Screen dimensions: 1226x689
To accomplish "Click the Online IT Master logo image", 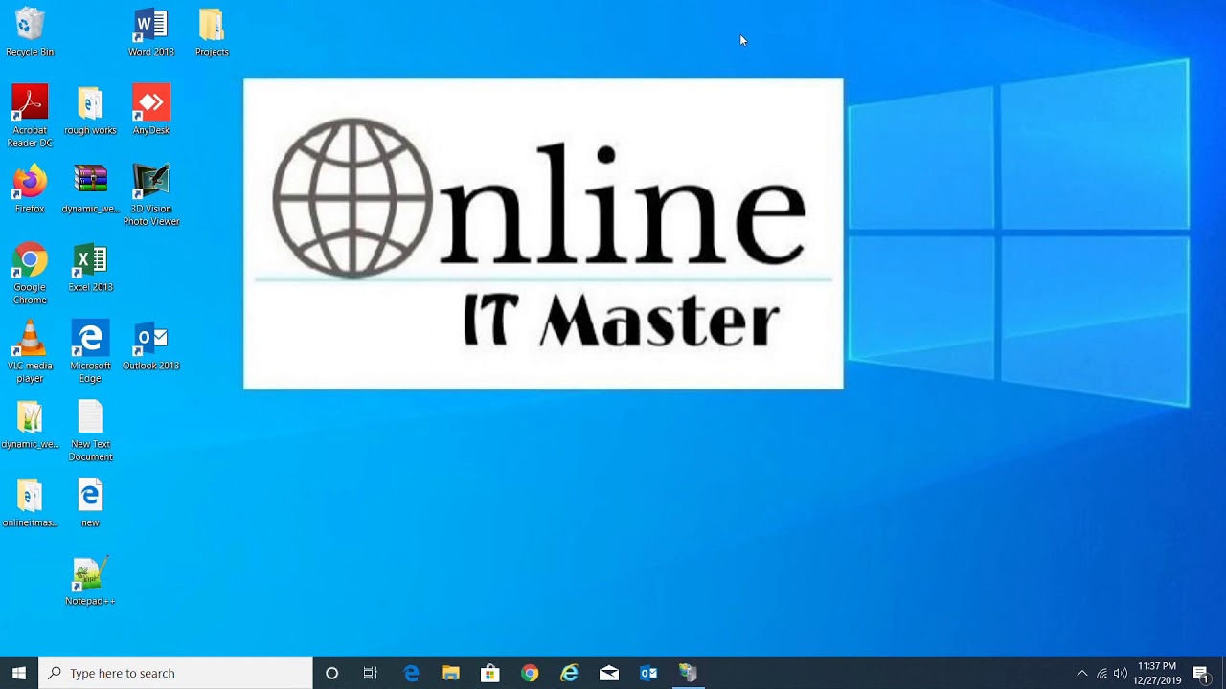I will [x=543, y=233].
